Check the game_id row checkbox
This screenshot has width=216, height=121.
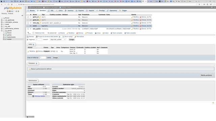[x=28, y=17]
